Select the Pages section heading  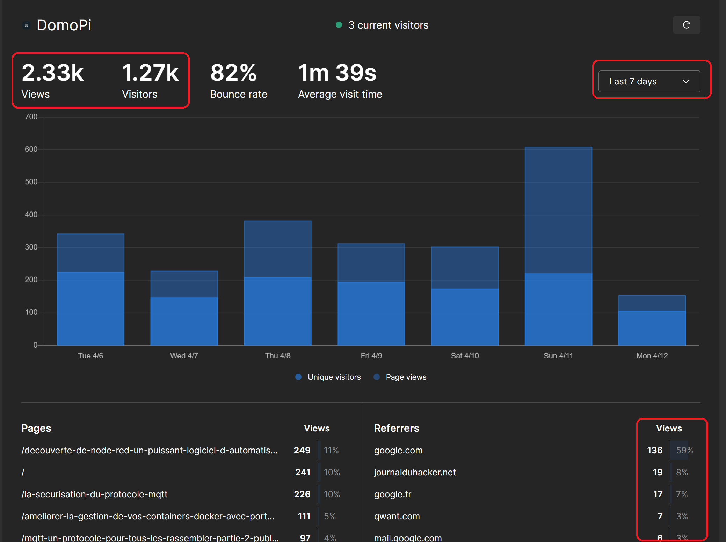36,428
